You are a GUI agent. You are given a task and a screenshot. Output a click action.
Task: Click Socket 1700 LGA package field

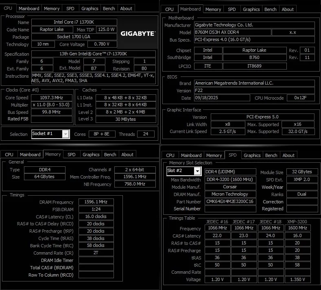click(74, 37)
